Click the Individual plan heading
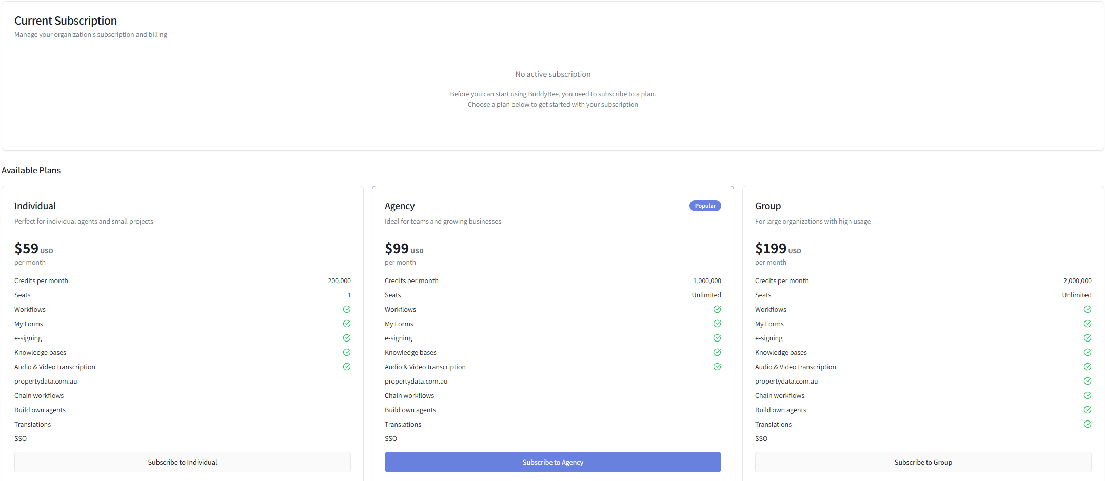The image size is (1105, 481). click(35, 206)
